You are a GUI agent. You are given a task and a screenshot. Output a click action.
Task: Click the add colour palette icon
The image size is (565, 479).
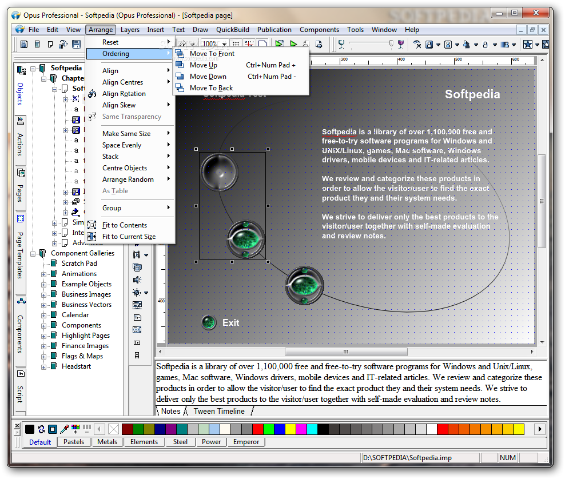click(x=75, y=429)
